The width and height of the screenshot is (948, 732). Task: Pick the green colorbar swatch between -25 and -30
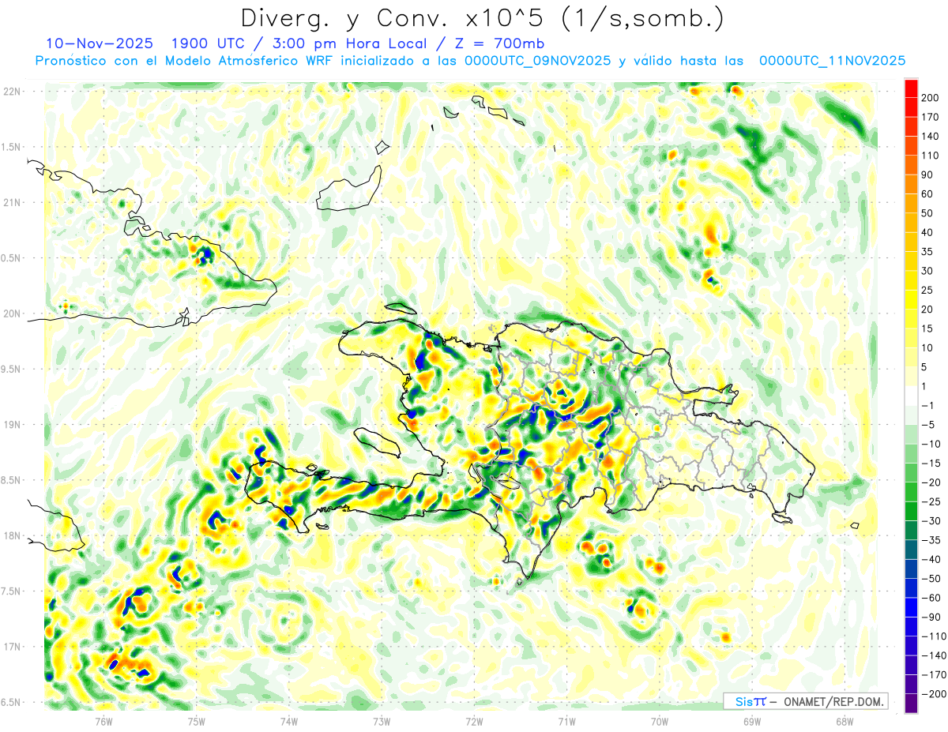point(911,511)
